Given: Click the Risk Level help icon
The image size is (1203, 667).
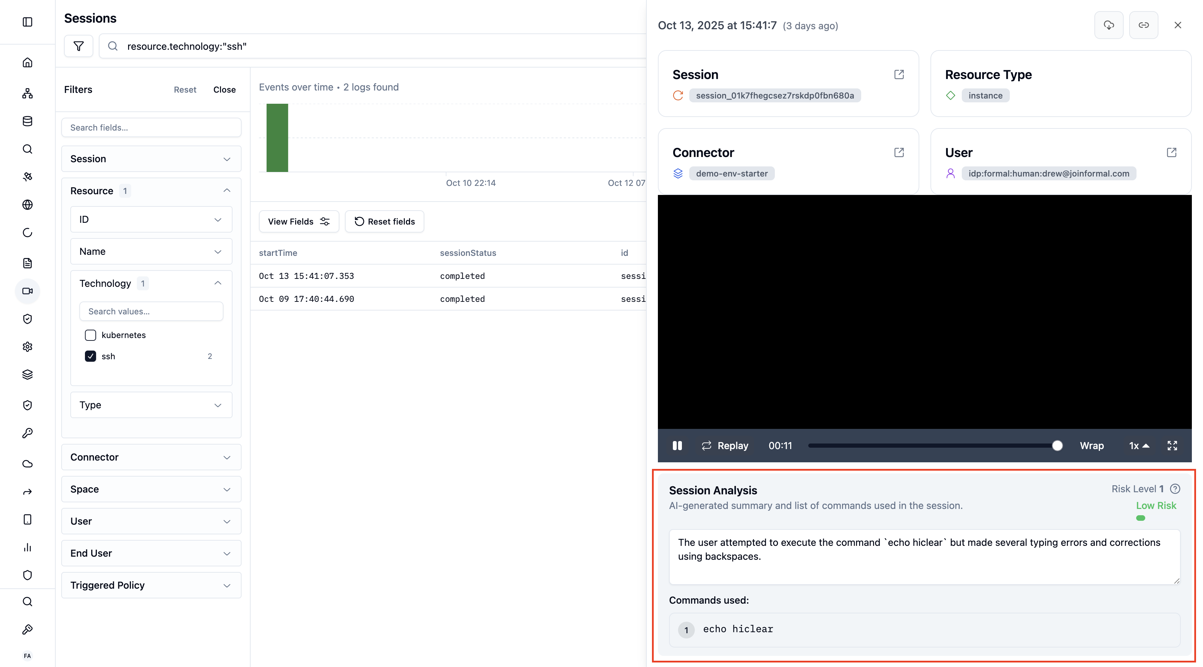Looking at the screenshot, I should pos(1175,489).
